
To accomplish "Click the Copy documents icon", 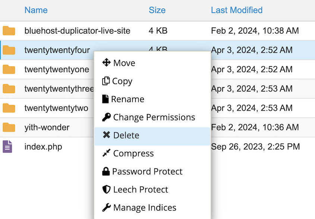I will pyautogui.click(x=106, y=81).
